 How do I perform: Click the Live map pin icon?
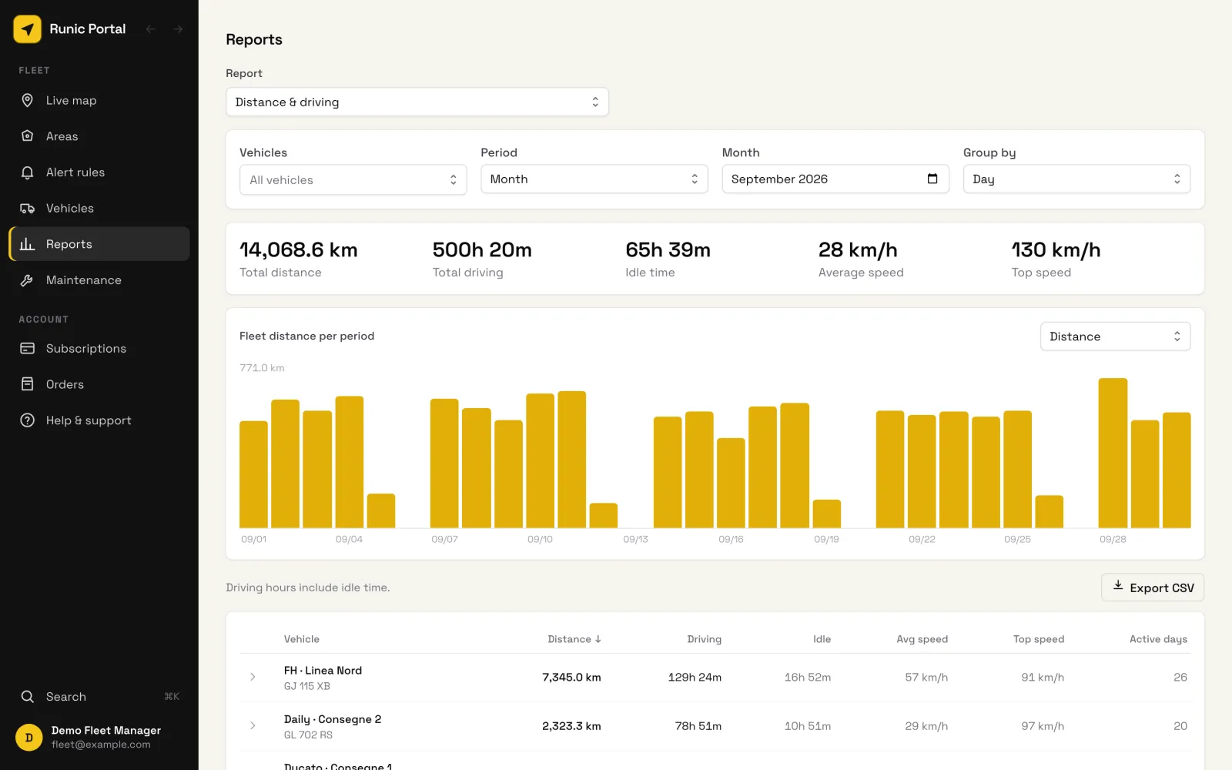28,100
